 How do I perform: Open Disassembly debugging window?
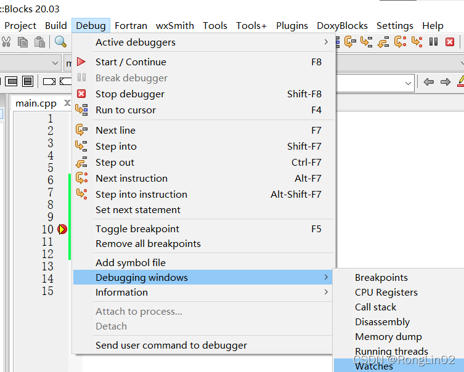399,321
